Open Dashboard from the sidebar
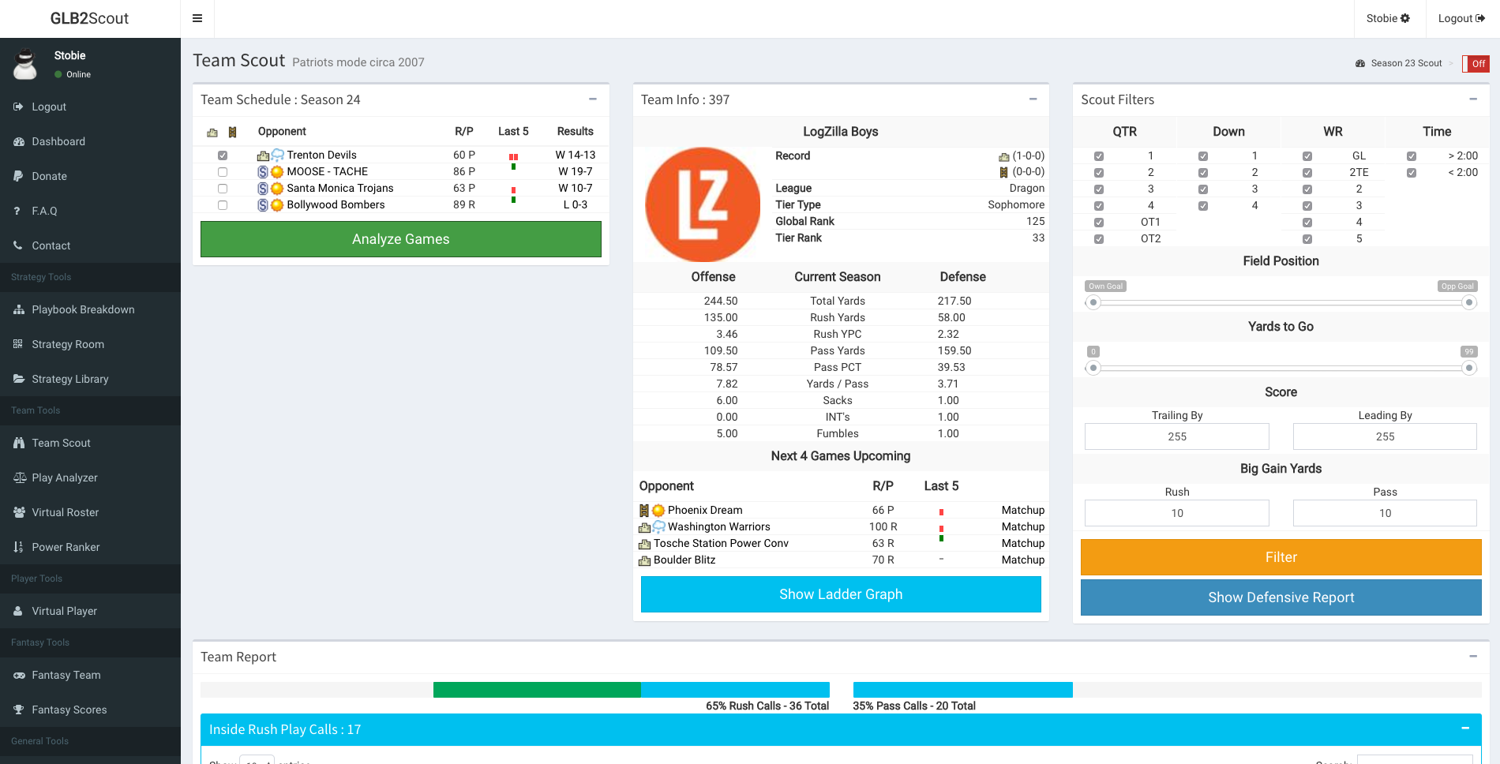 pyautogui.click(x=58, y=141)
